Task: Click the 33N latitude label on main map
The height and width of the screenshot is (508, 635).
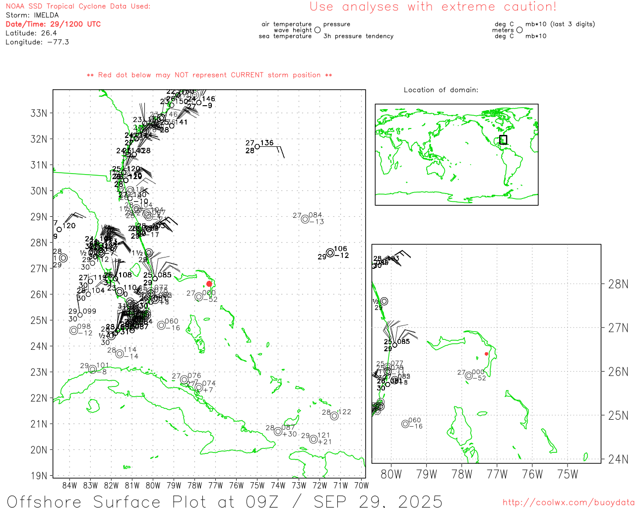Action: 39,113
